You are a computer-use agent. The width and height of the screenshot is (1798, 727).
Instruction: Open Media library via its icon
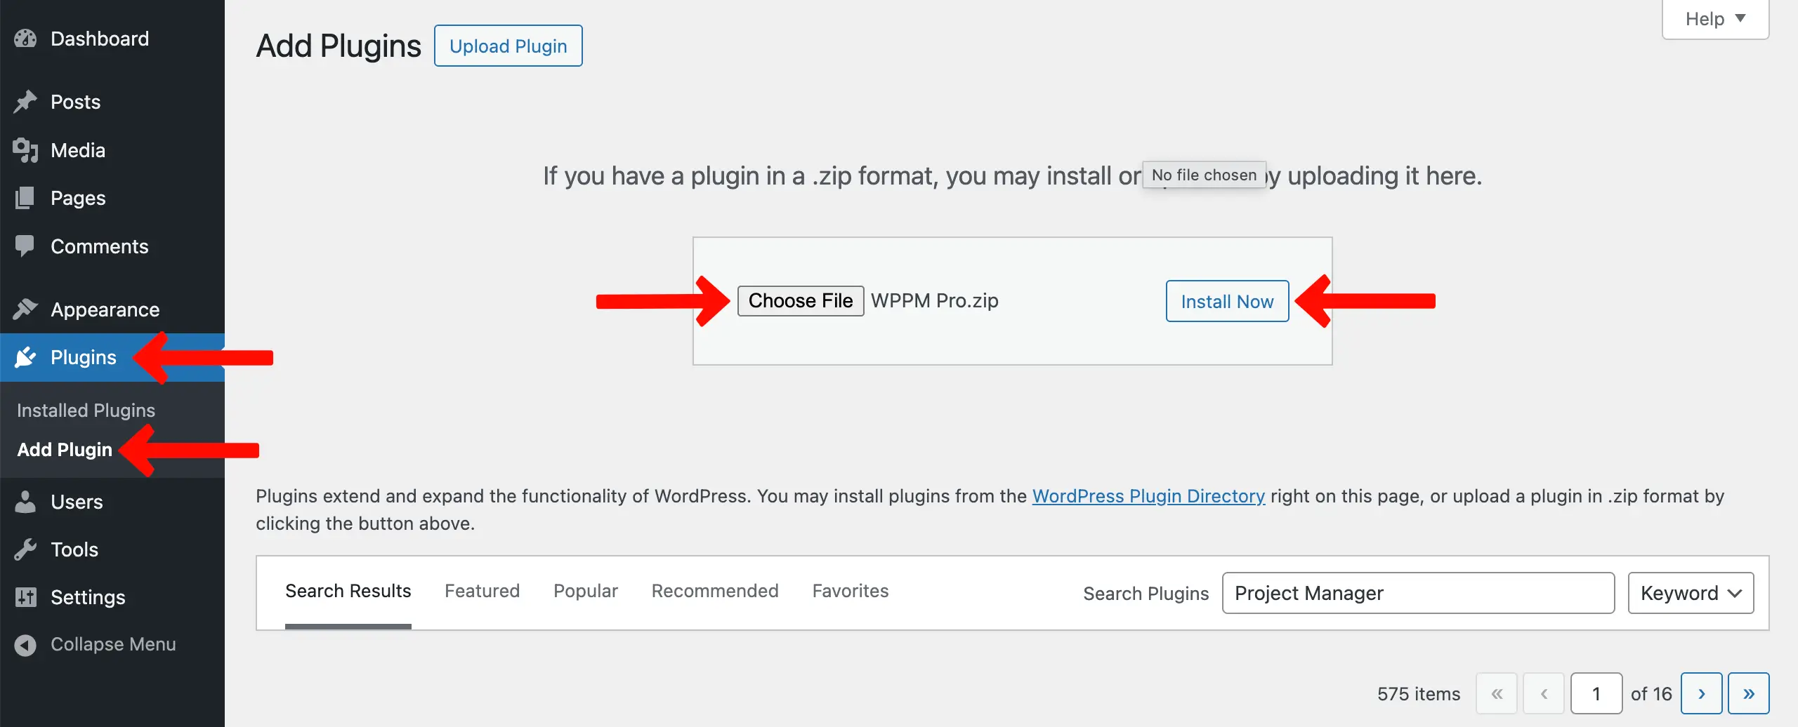pyautogui.click(x=25, y=149)
